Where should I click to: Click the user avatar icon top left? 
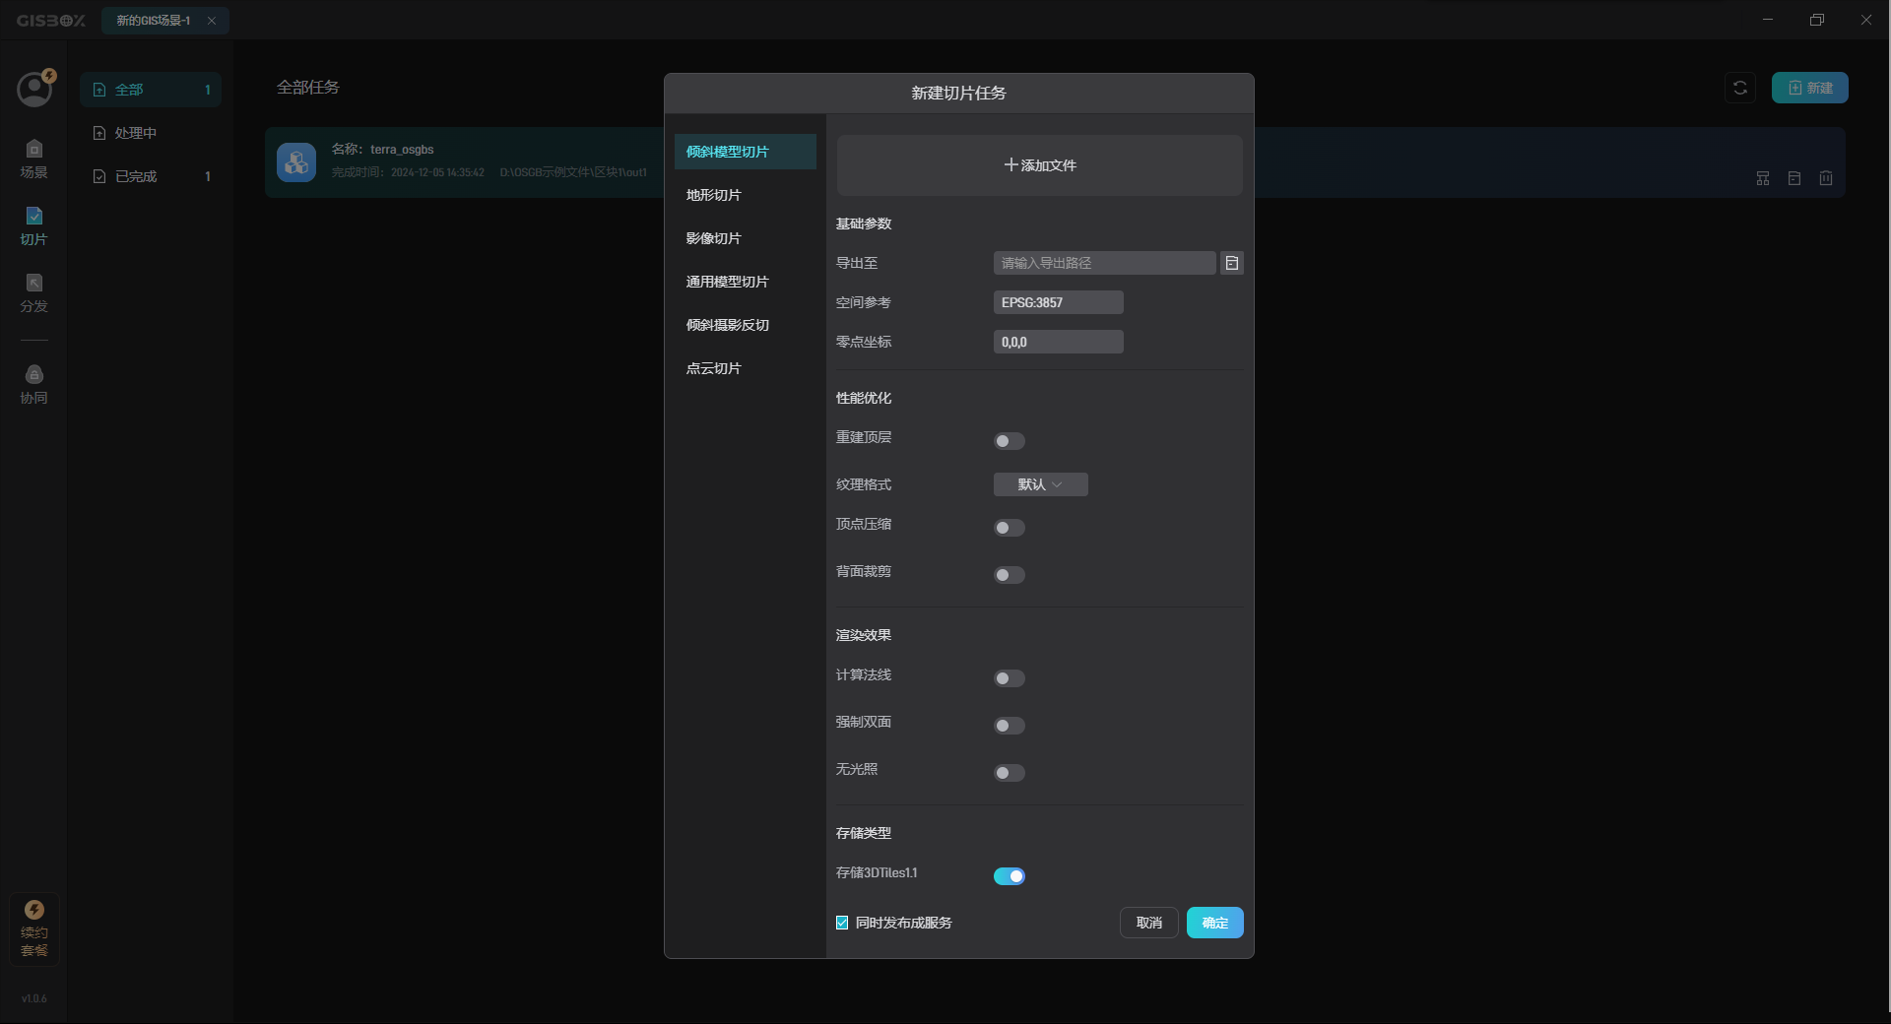pos(33,89)
